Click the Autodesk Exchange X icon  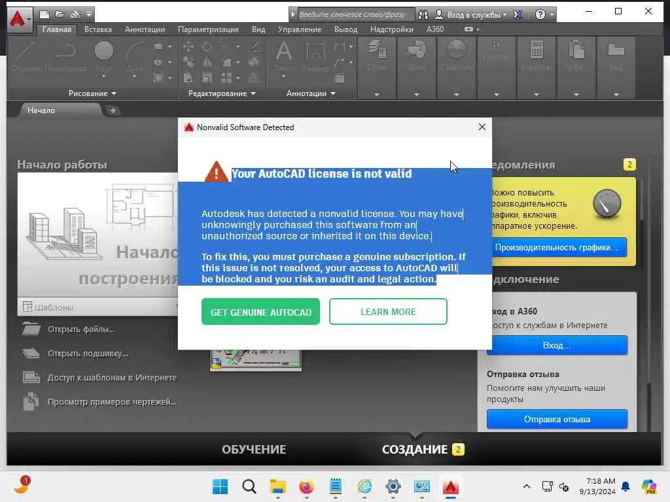pos(518,14)
